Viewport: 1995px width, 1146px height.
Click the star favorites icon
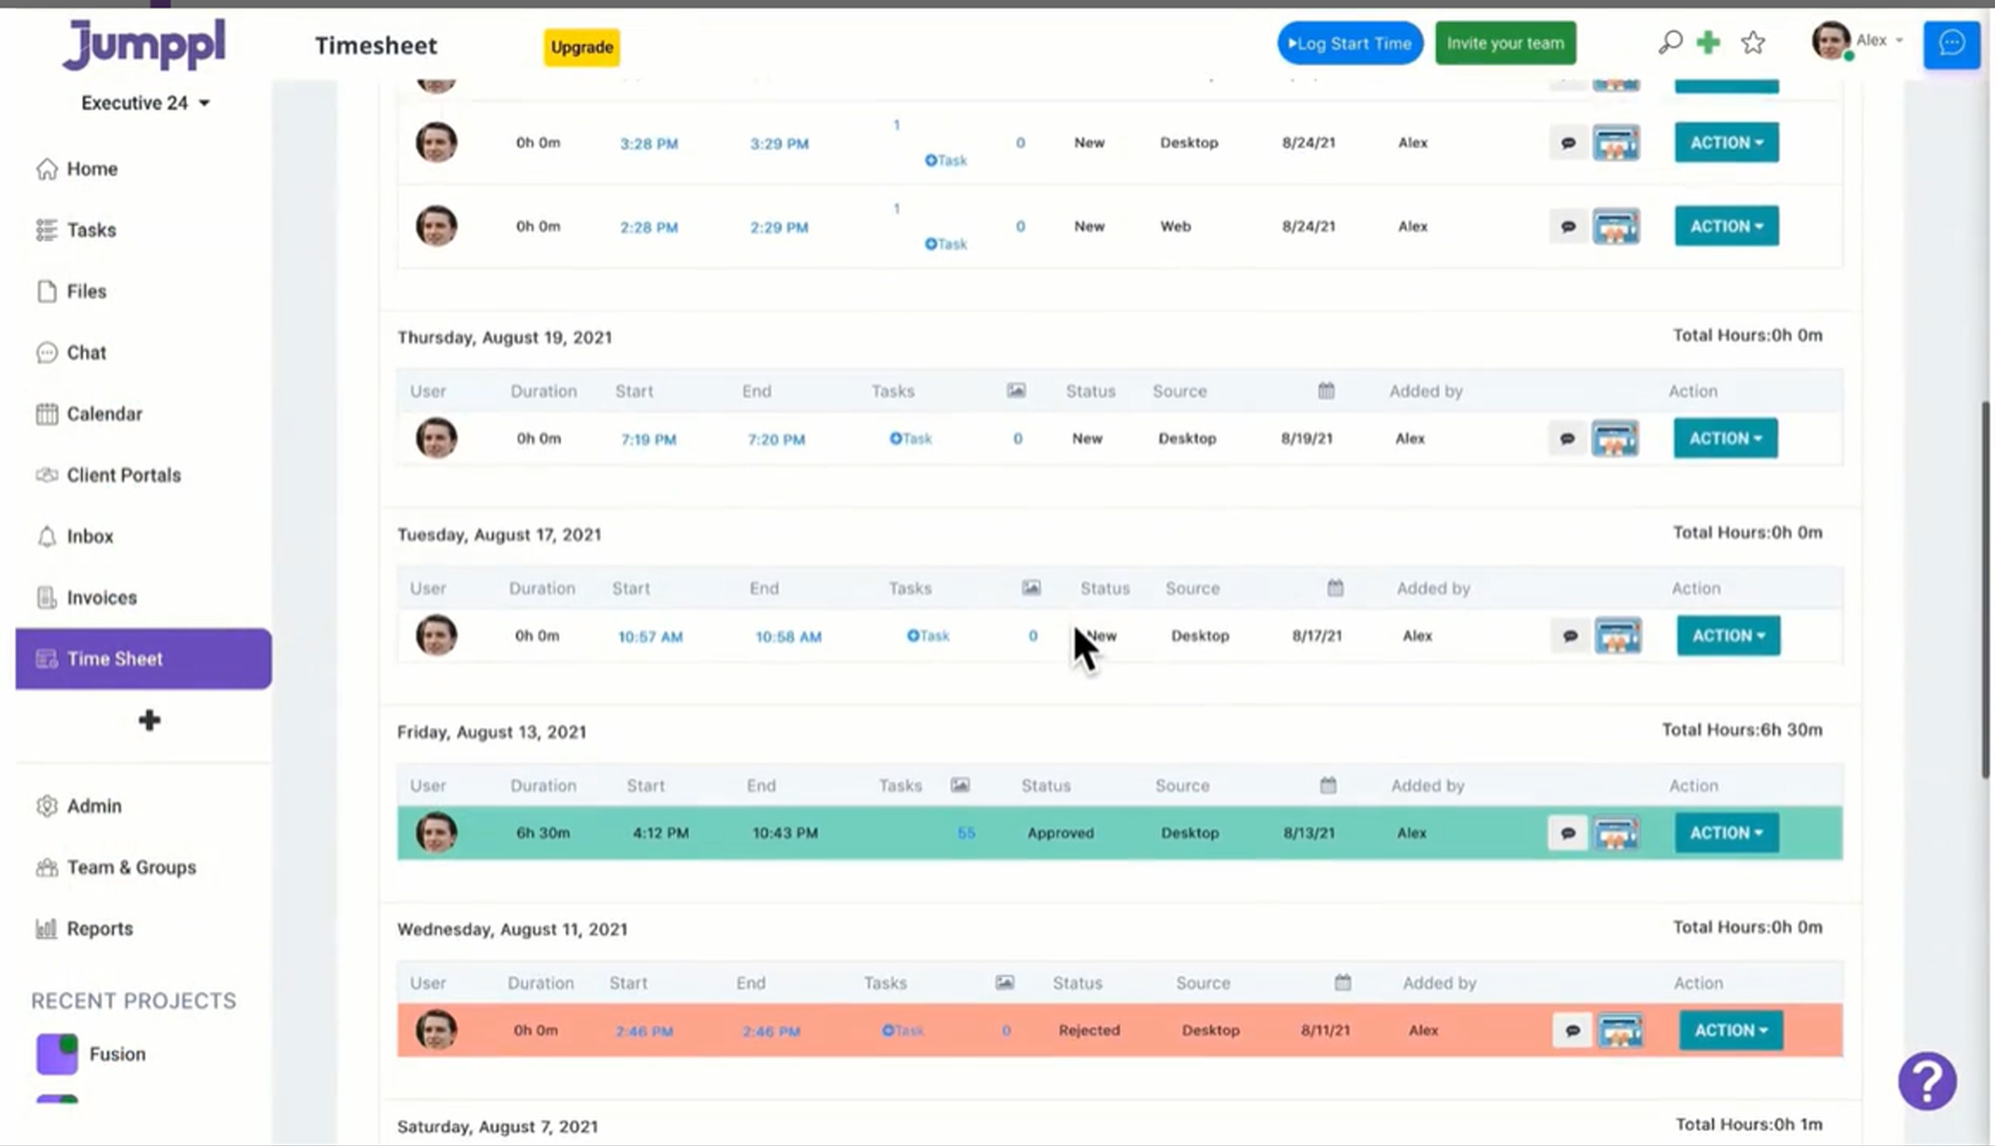1753,42
